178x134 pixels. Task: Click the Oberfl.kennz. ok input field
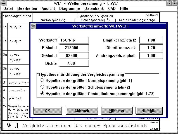[x=151, y=48]
